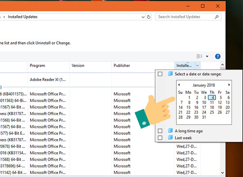
Task: Go to the previous month in the calendar
Action: coord(179,85)
